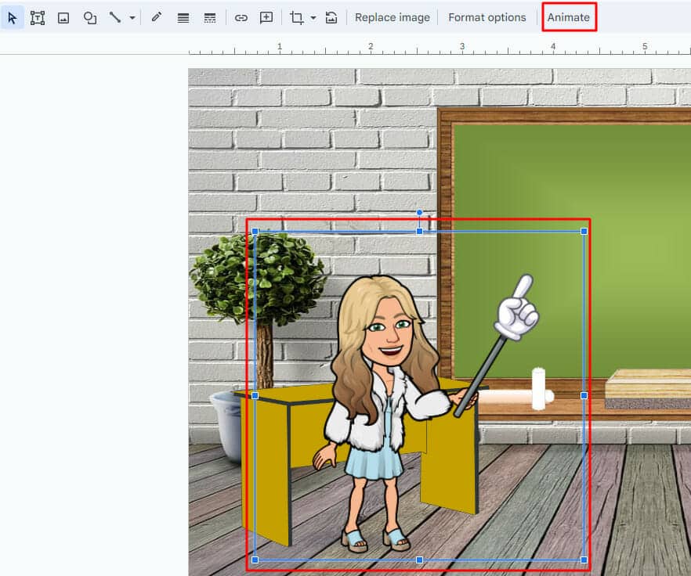This screenshot has height=576, width=691.
Task: Reset the image to original
Action: tap(332, 16)
